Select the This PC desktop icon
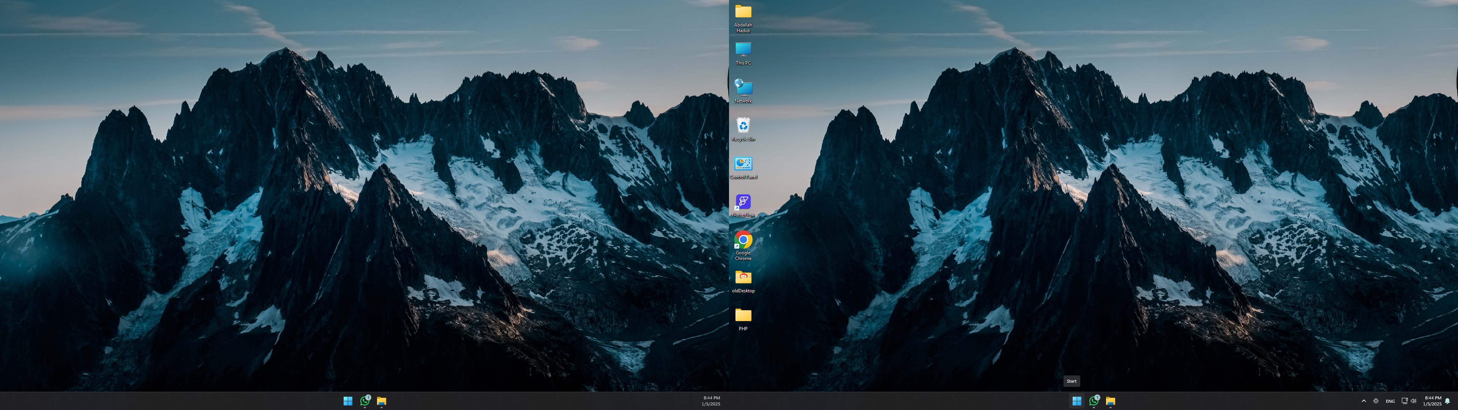 pos(743,54)
